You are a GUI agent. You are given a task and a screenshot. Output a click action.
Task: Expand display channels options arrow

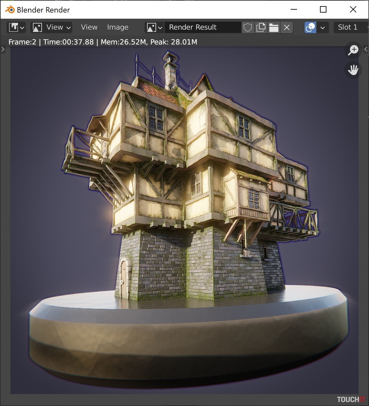323,27
